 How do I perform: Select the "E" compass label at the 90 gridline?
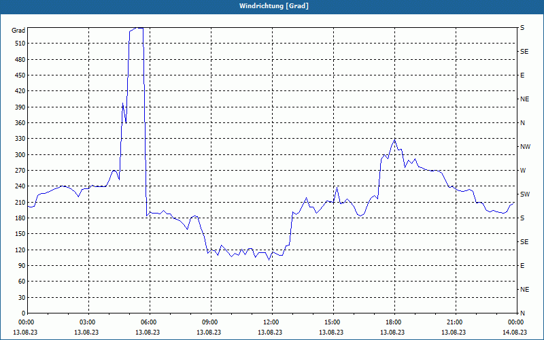point(522,266)
